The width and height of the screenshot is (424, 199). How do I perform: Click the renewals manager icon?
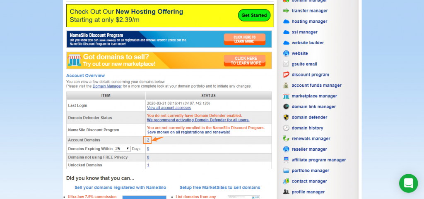coord(286,139)
